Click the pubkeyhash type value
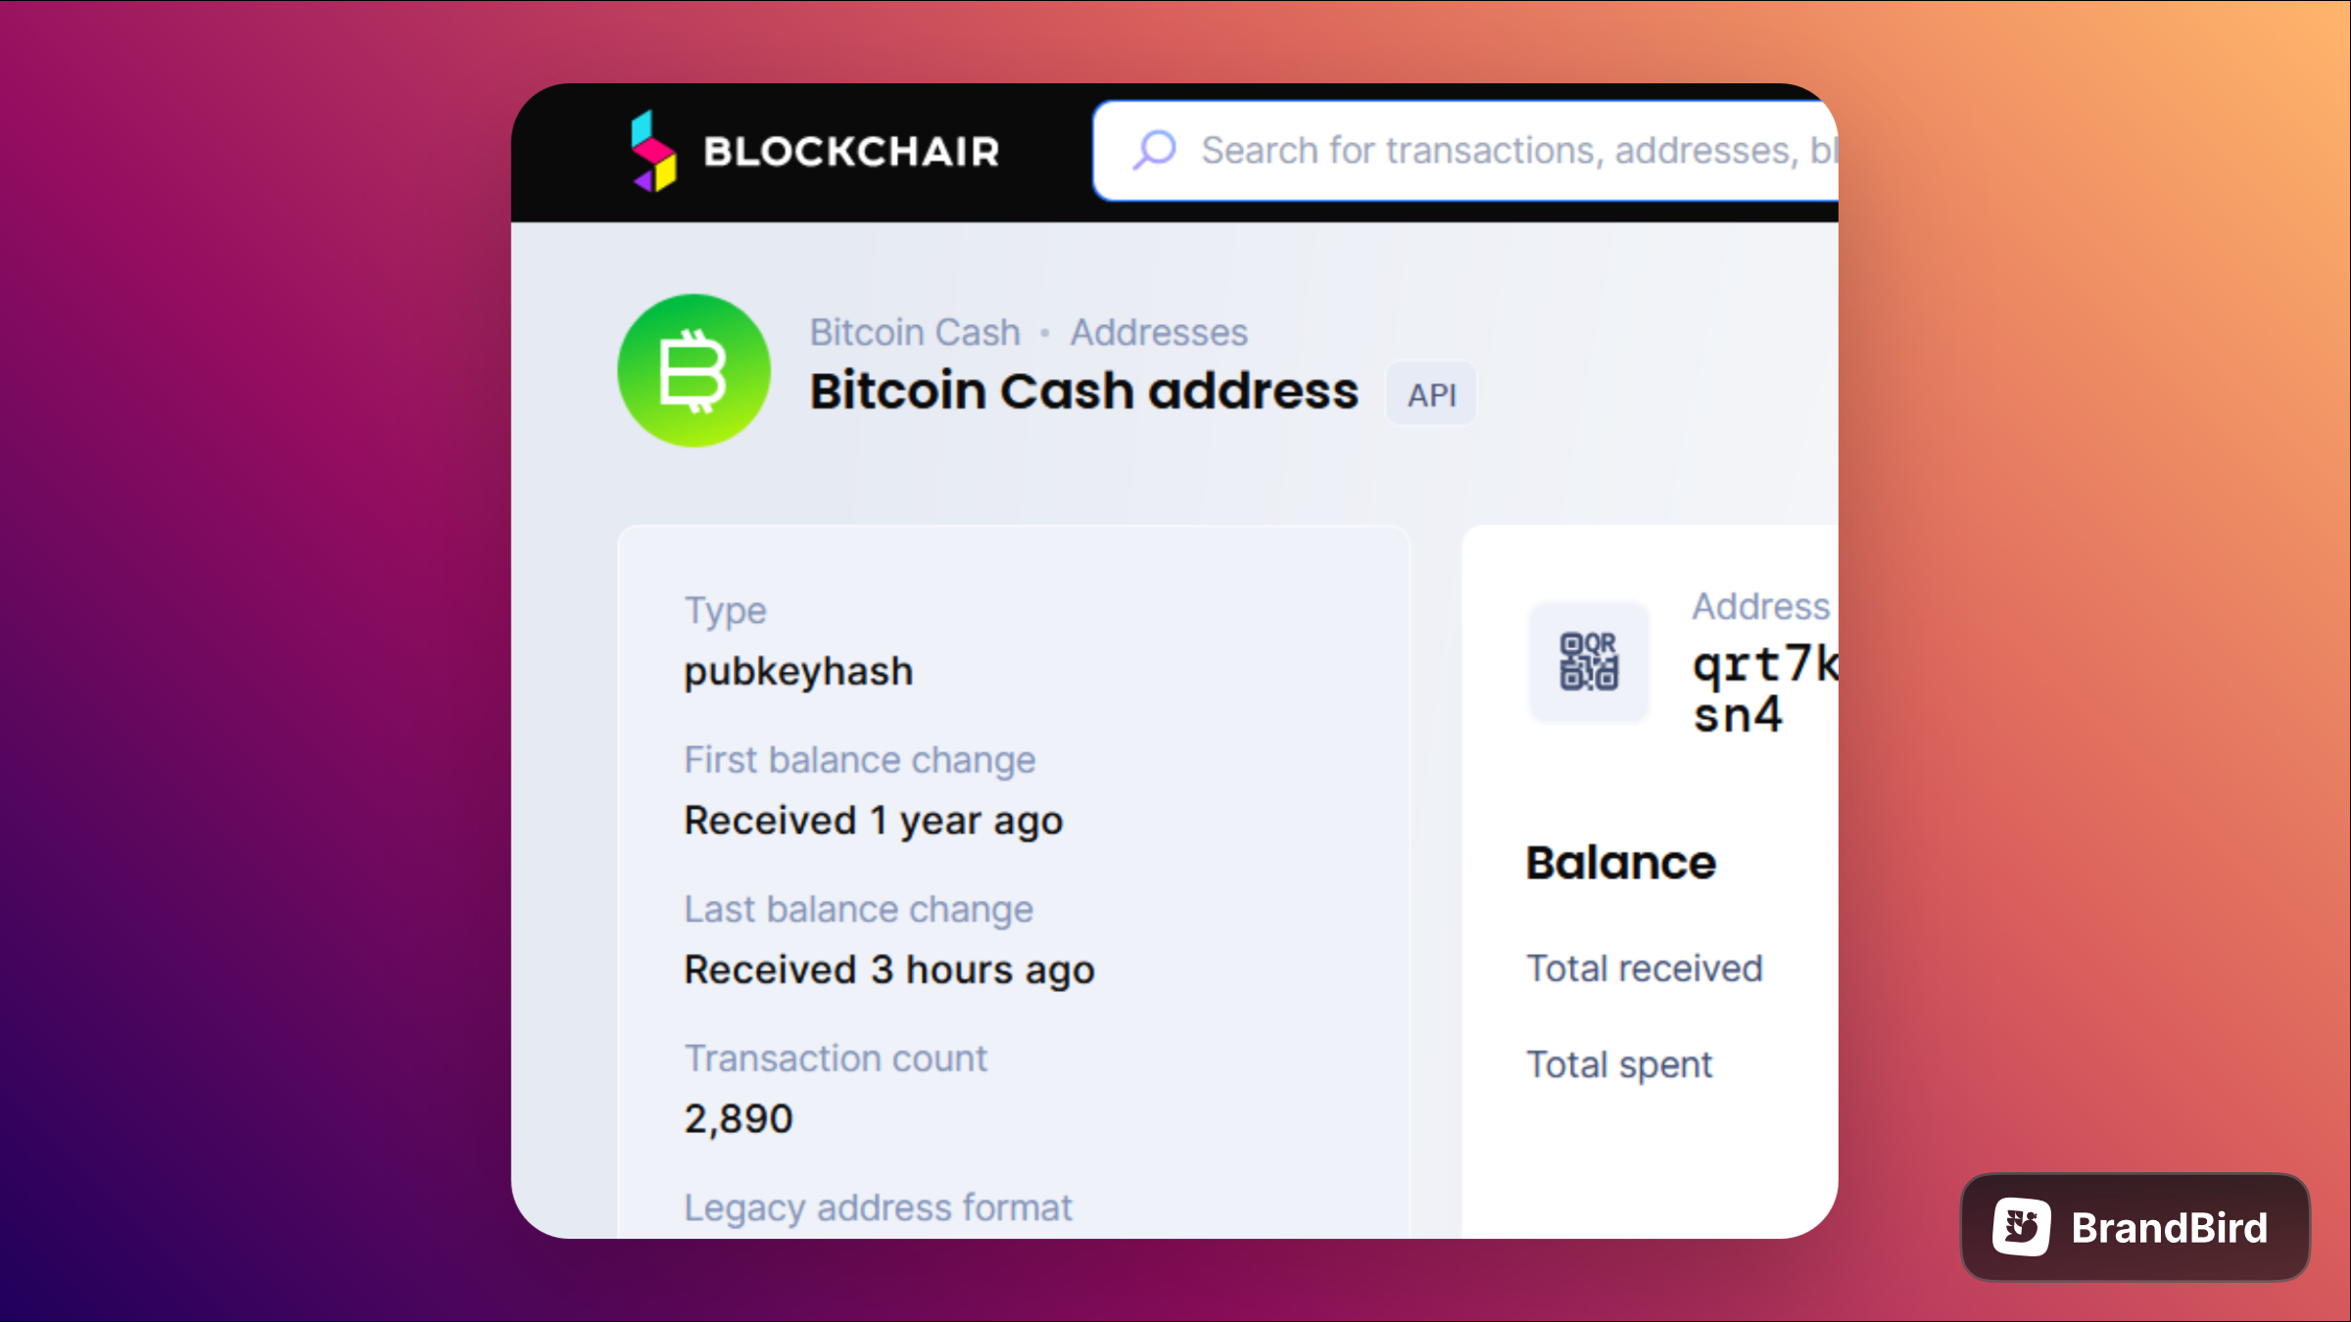2351x1322 pixels. [x=798, y=672]
